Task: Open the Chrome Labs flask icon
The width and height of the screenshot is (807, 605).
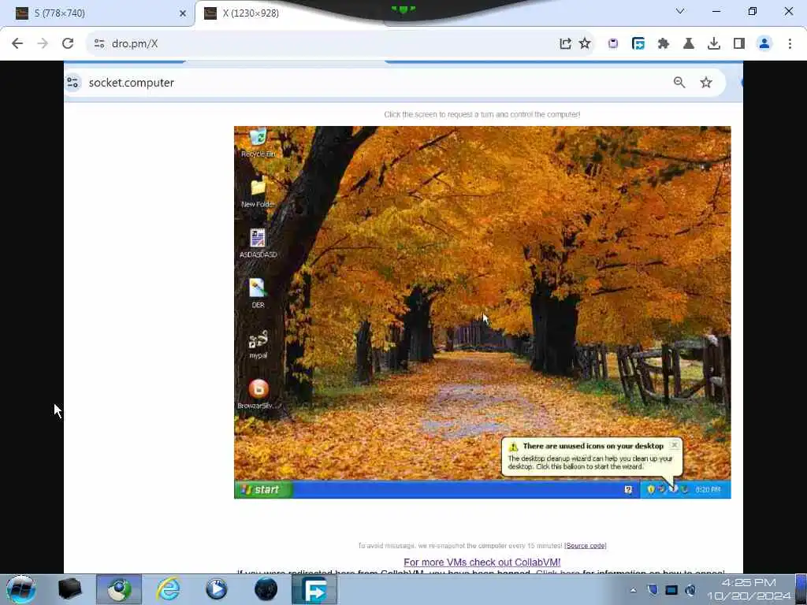Action: coord(689,44)
